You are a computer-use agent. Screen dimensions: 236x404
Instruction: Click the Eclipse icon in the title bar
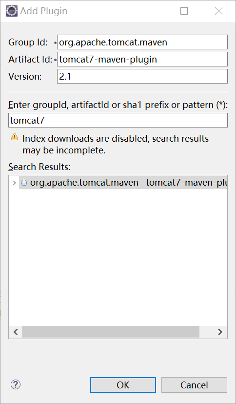click(12, 11)
